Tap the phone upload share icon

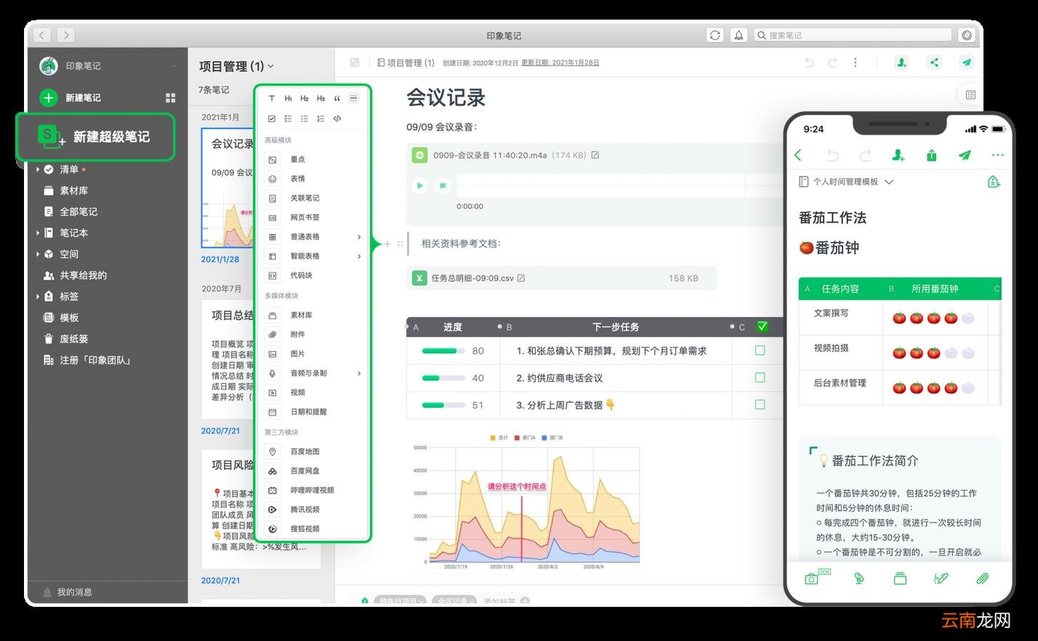(x=931, y=155)
